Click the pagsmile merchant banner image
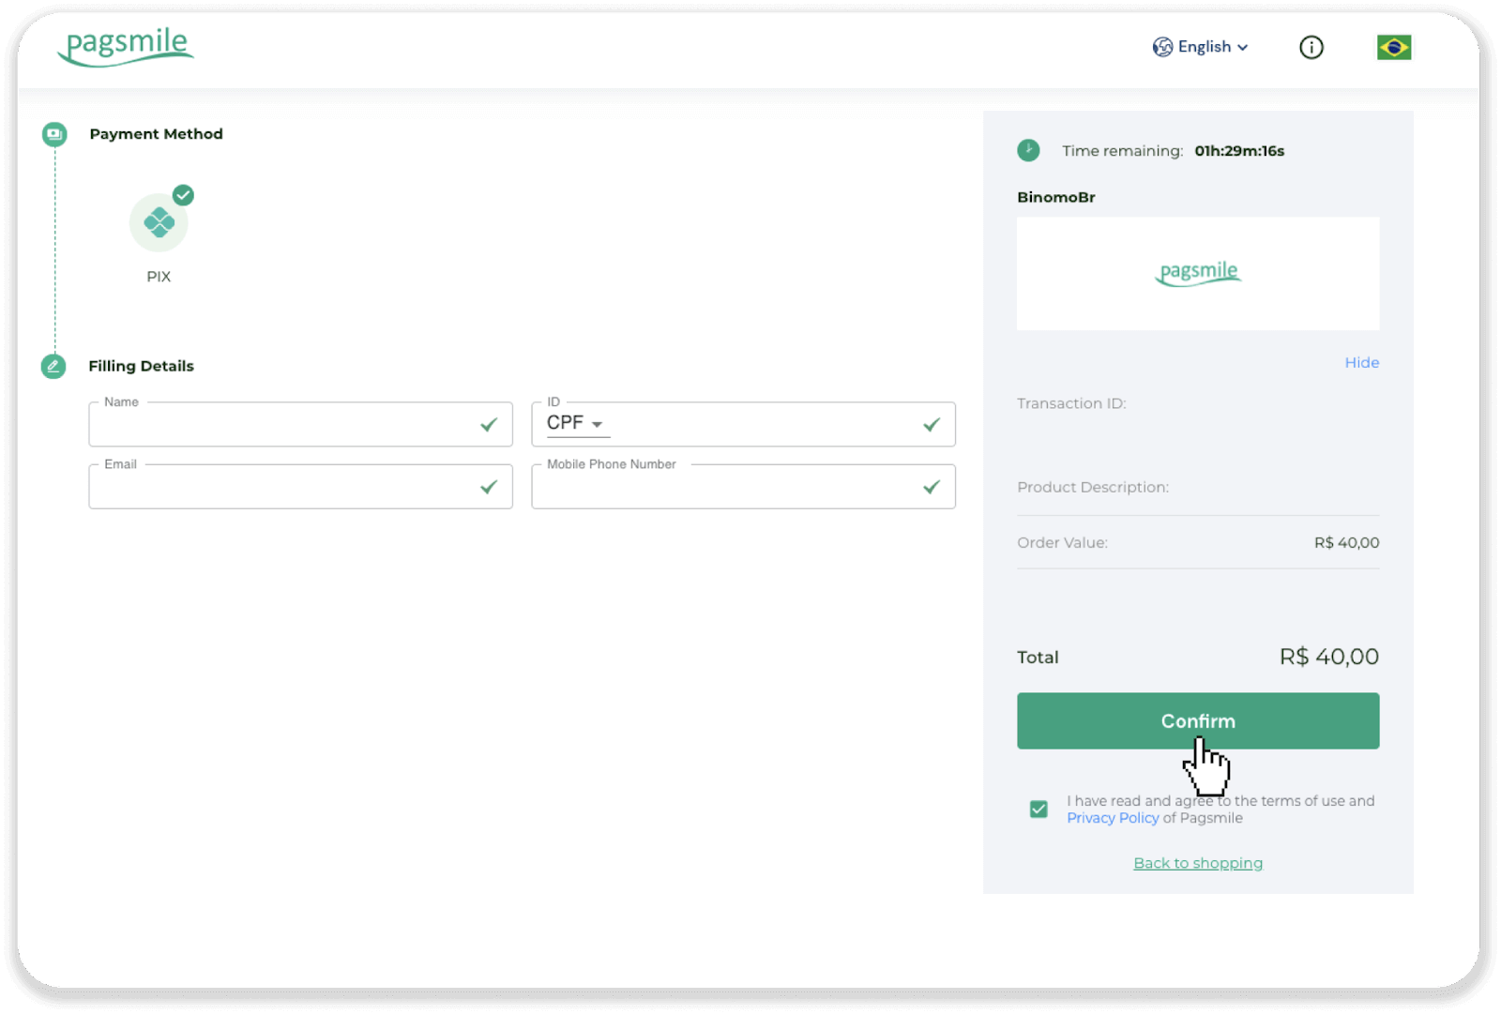This screenshot has width=1501, height=1014. pyautogui.click(x=1198, y=273)
